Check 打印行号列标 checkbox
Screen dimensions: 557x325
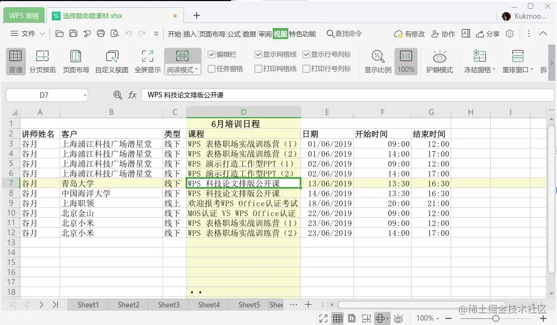306,68
